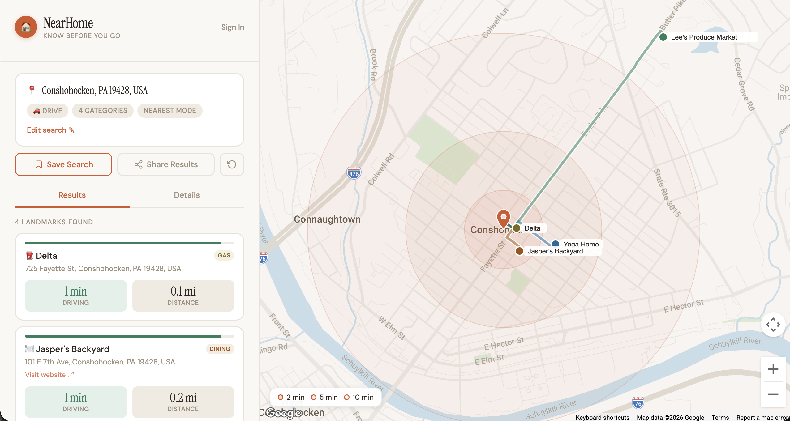Click the red location pin beside Conshohocken address
Viewport: 790px width, 421px height.
point(32,90)
